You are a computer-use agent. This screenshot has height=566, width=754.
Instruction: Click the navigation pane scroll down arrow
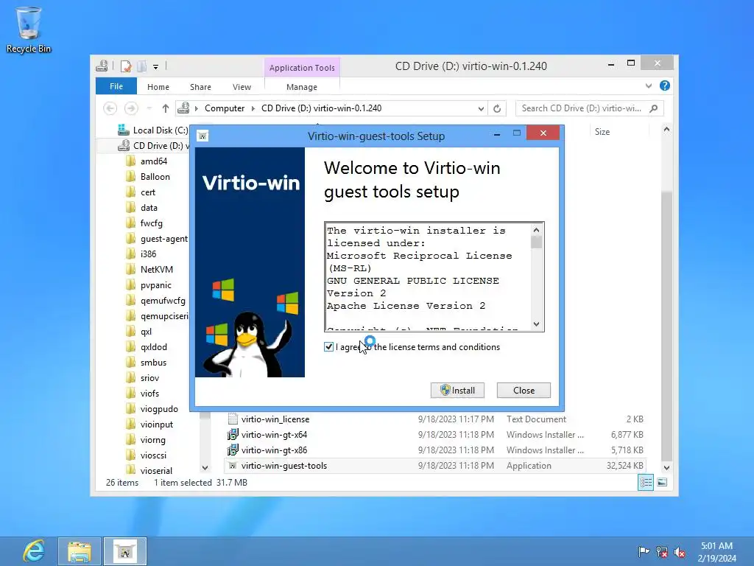coord(205,468)
